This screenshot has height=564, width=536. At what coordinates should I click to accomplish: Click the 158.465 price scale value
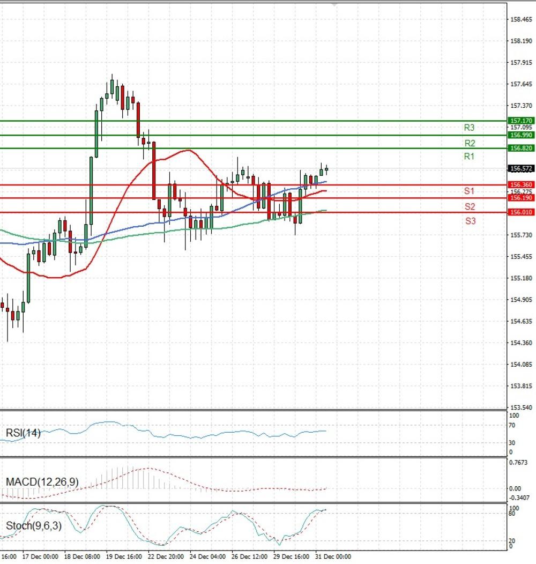(x=521, y=19)
